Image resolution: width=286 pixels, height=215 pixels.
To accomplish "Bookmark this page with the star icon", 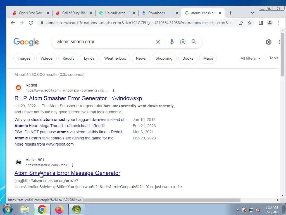I will click(x=250, y=23).
